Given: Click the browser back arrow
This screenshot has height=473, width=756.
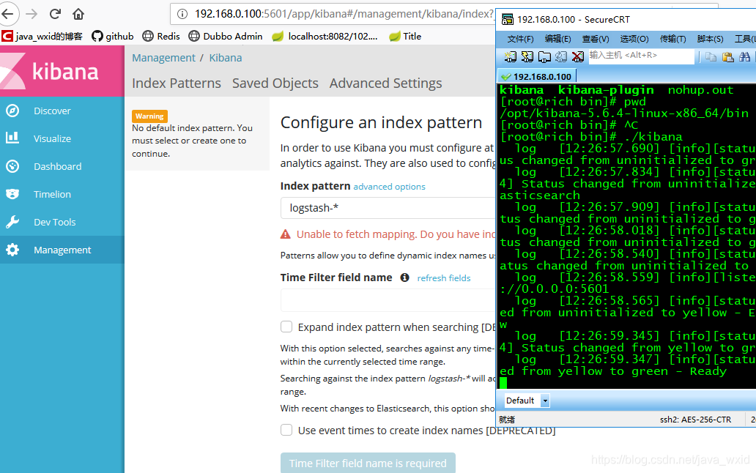Looking at the screenshot, I should 8,14.
